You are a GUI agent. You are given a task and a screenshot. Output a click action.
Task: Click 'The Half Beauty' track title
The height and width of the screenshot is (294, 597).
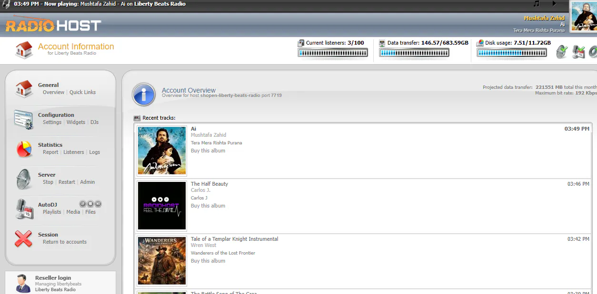pyautogui.click(x=209, y=184)
